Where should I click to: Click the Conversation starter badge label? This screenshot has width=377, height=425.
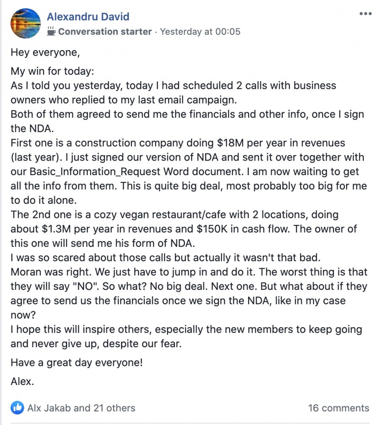coord(105,31)
